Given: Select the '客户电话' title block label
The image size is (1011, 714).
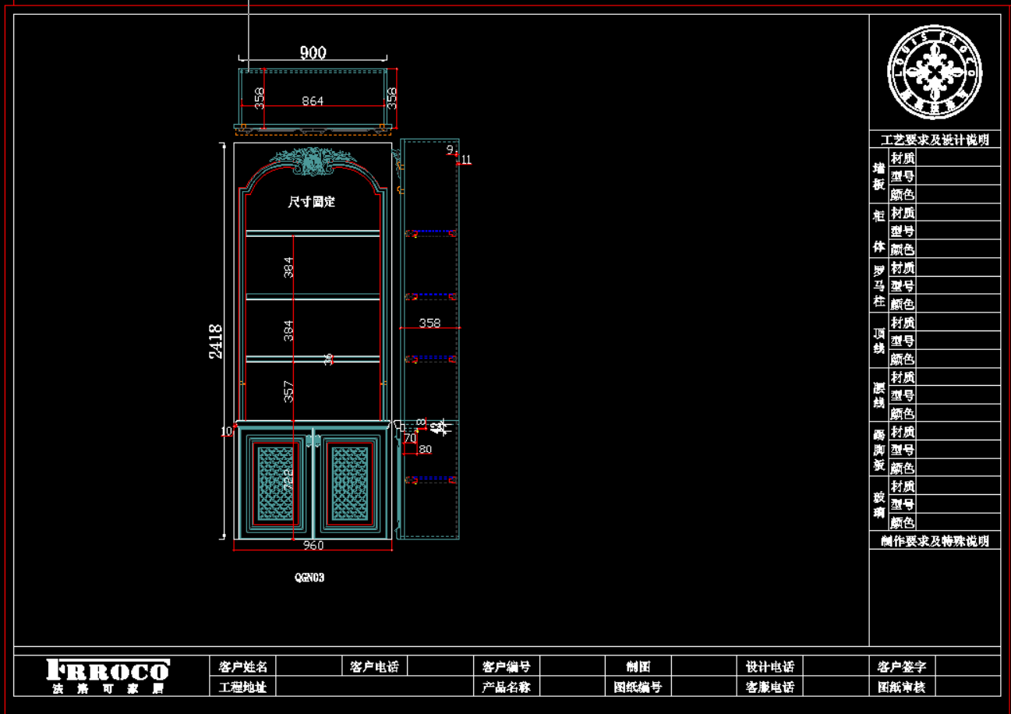Looking at the screenshot, I should click(374, 666).
